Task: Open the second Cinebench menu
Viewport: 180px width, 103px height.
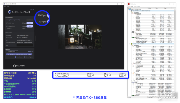Action: click(x=8, y=6)
